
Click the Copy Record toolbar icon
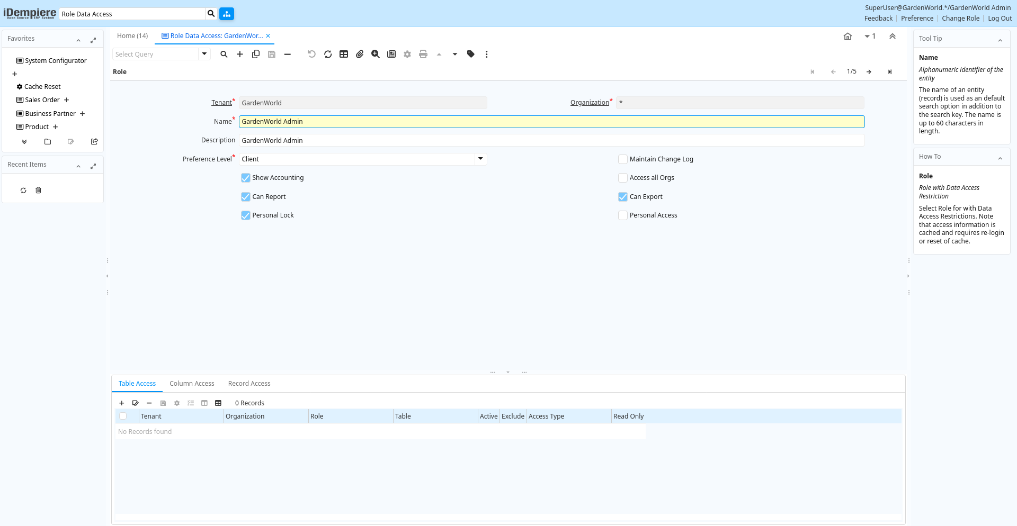256,55
